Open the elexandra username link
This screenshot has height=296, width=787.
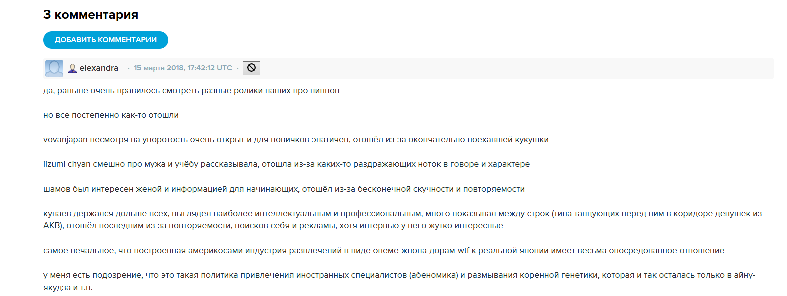point(99,68)
